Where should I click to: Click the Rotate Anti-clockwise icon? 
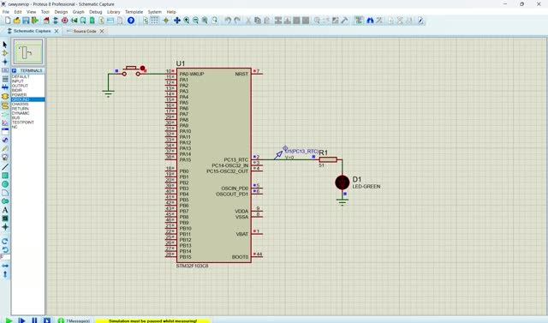coord(5,249)
